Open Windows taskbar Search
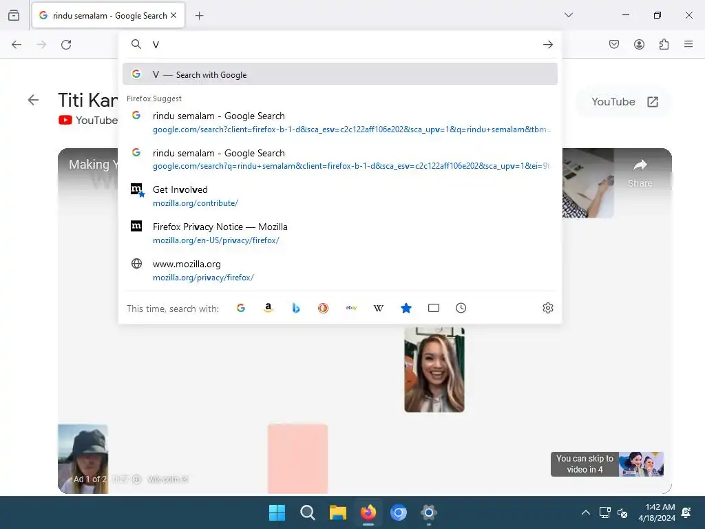Image resolution: width=705 pixels, height=529 pixels. tap(308, 512)
